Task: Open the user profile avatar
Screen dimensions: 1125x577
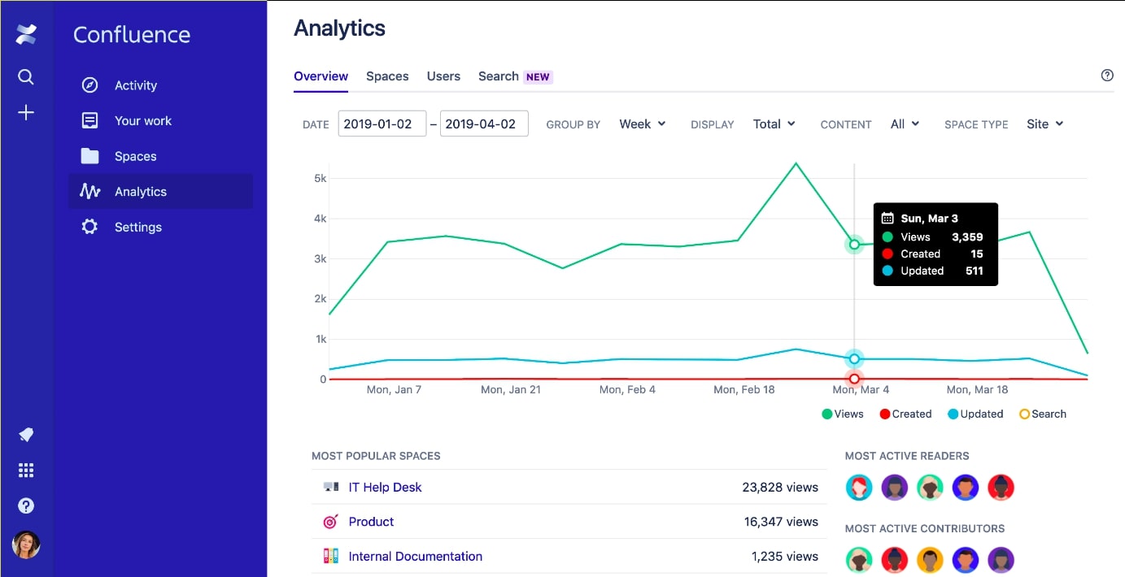Action: [26, 544]
